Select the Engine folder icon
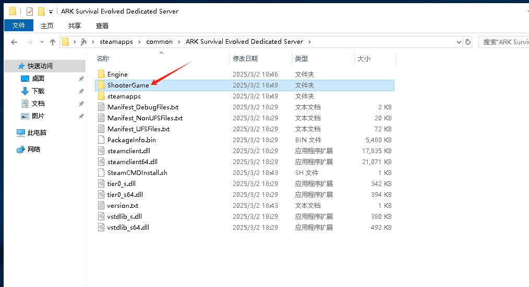Screen dimensions: 529x287 101,74
